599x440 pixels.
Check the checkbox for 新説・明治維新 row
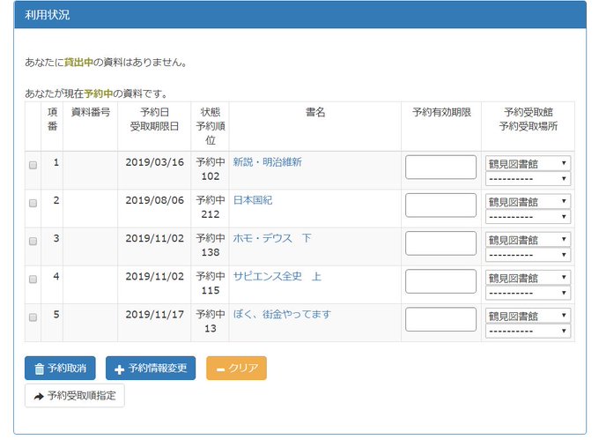pyautogui.click(x=33, y=165)
